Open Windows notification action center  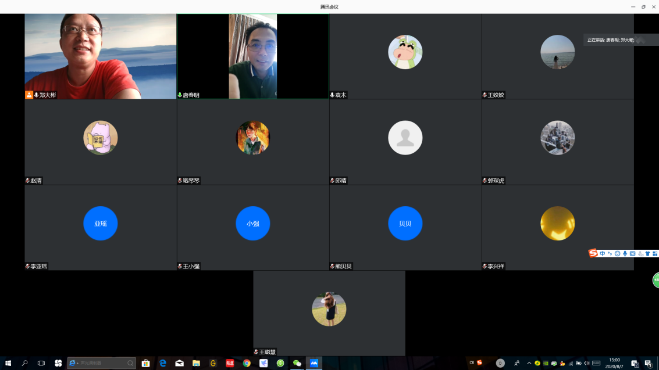[x=648, y=363]
